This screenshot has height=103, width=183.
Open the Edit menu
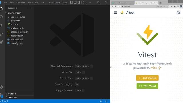(12, 3)
